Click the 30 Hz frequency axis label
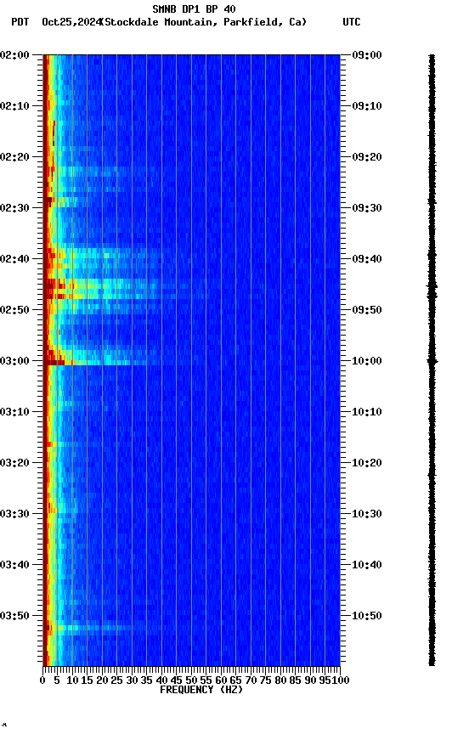This screenshot has width=469, height=734. click(132, 680)
